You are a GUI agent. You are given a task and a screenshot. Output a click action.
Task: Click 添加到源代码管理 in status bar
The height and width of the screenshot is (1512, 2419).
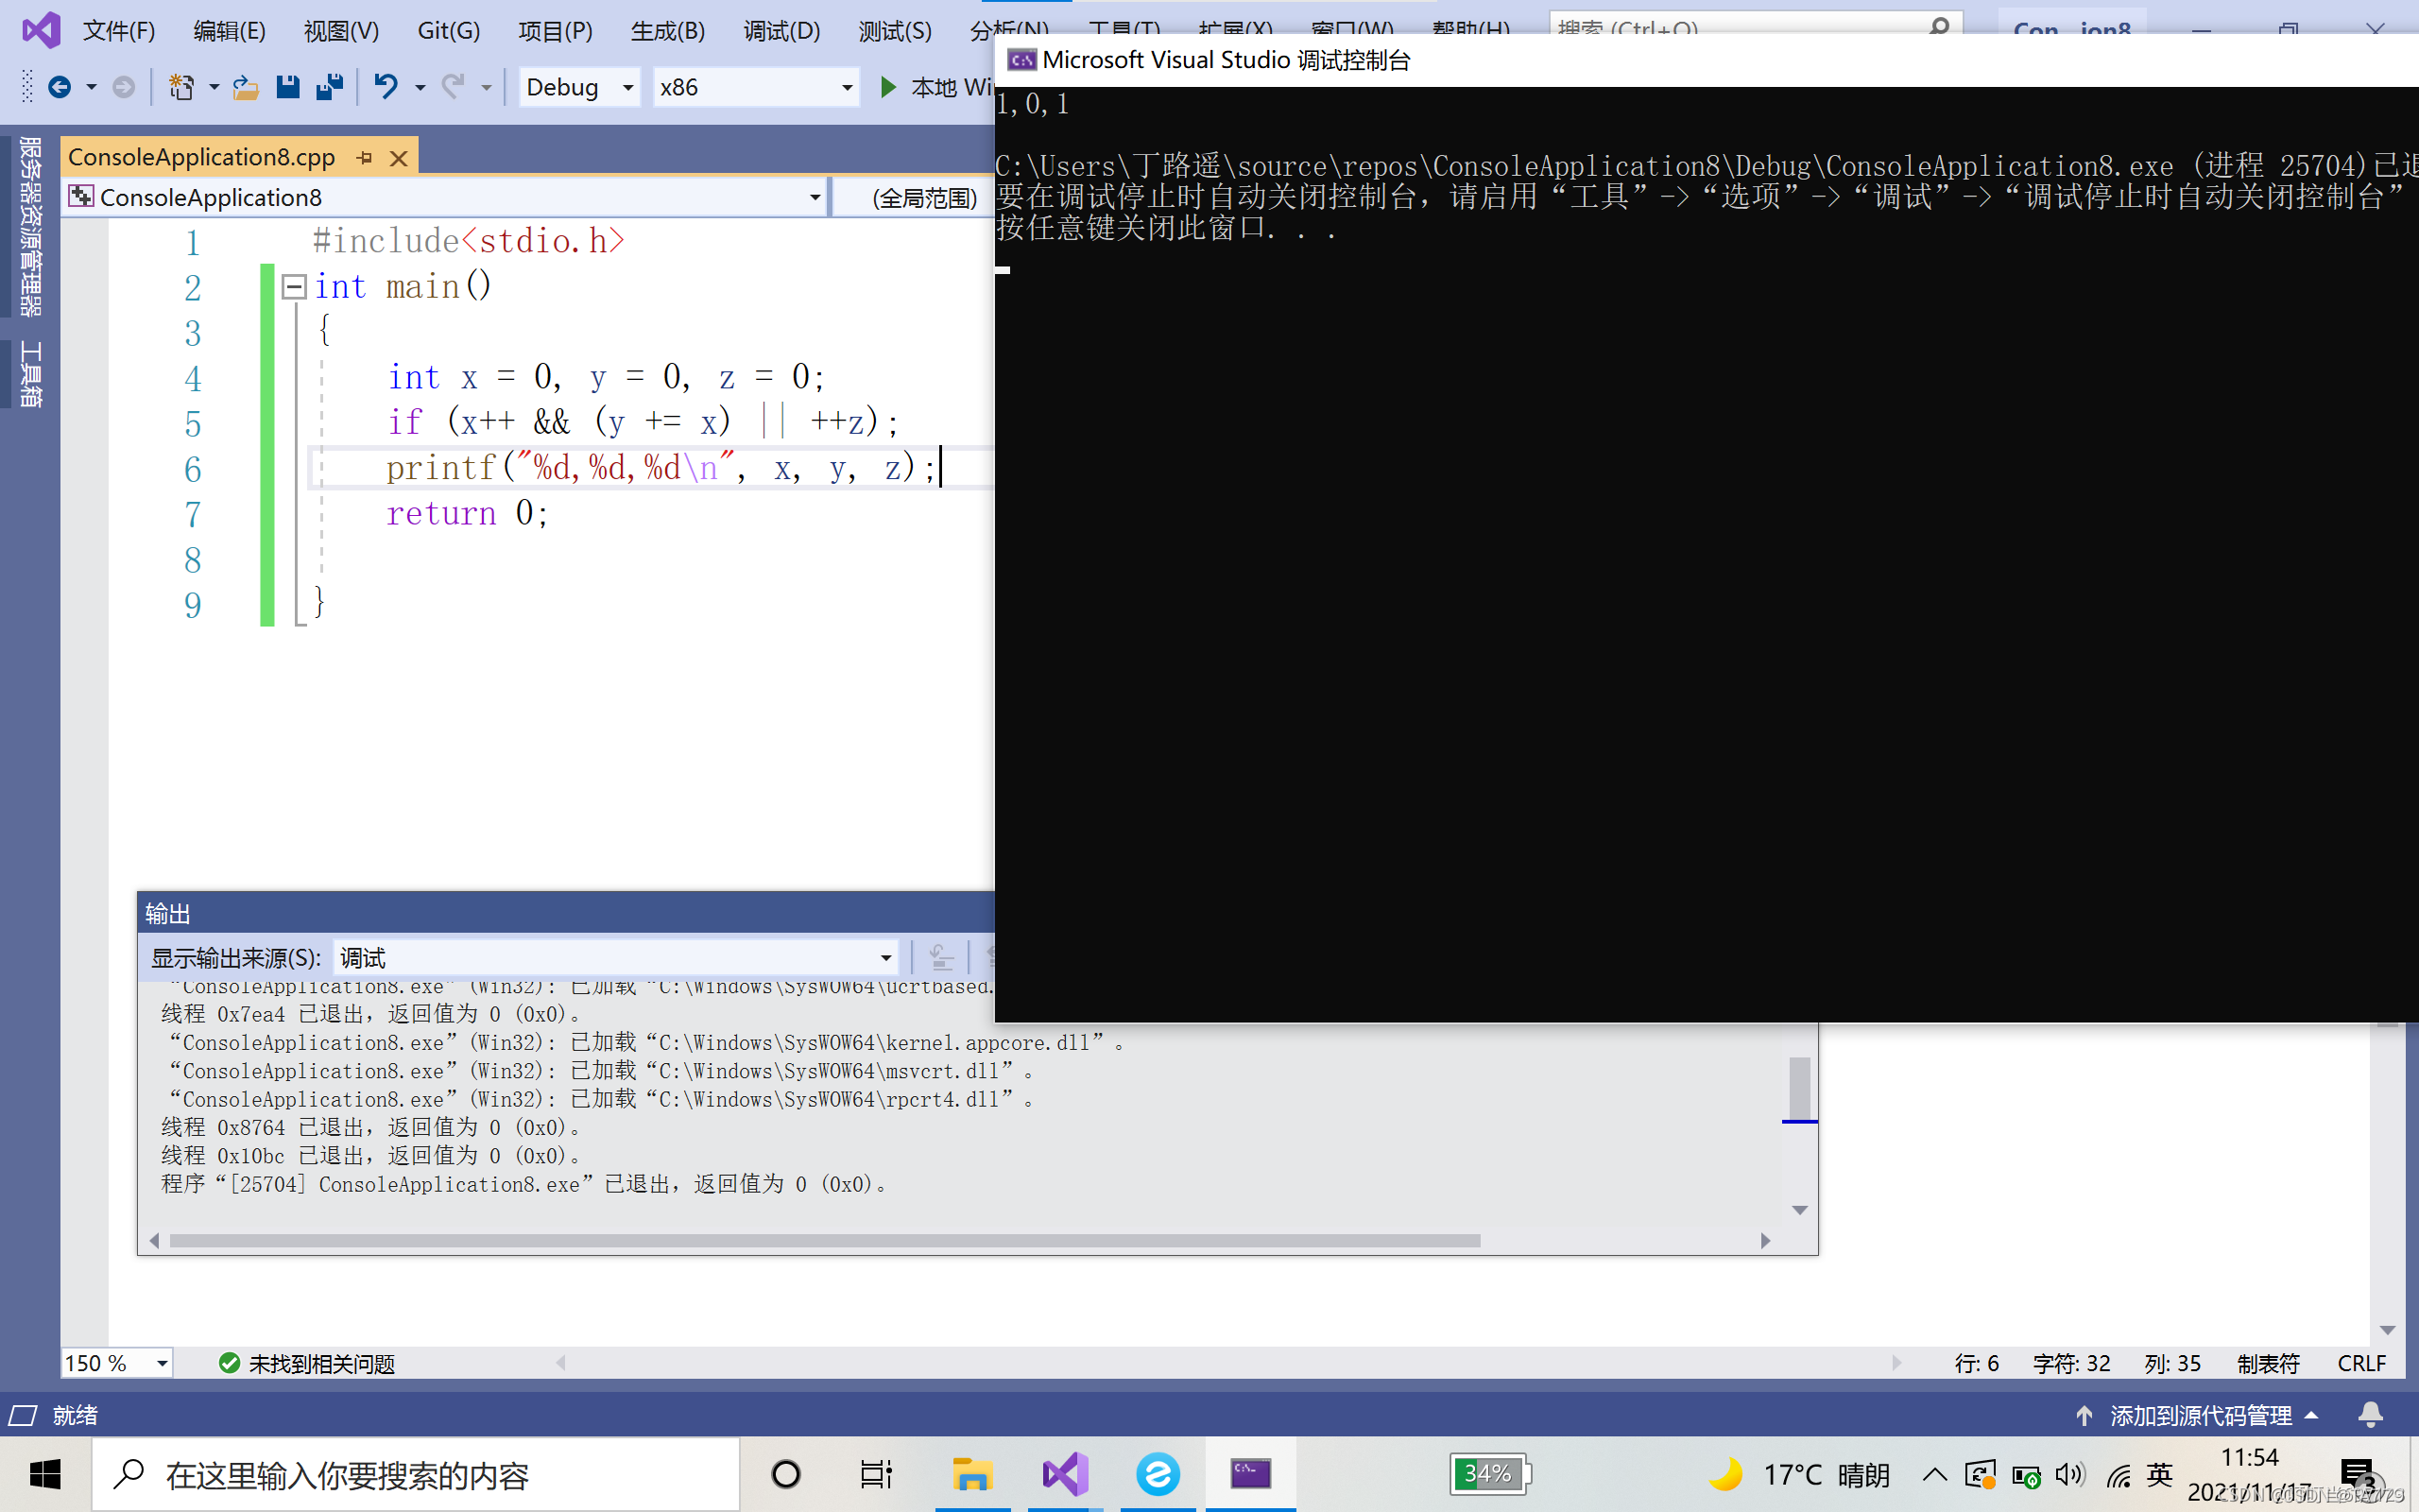(x=2199, y=1415)
